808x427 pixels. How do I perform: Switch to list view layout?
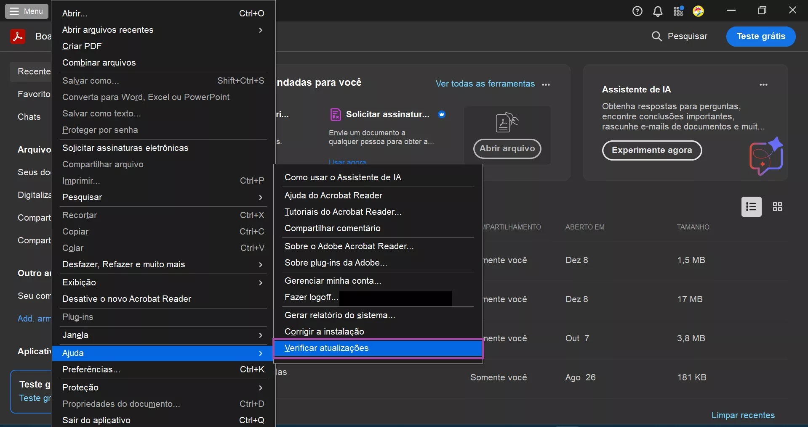pyautogui.click(x=751, y=207)
